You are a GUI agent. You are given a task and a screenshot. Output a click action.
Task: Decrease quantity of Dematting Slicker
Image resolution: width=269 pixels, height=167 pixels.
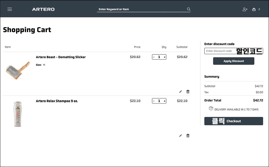click(154, 57)
